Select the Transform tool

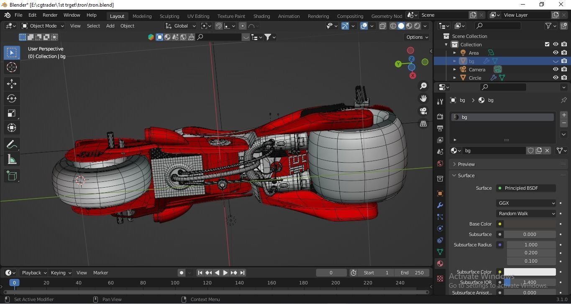point(12,128)
